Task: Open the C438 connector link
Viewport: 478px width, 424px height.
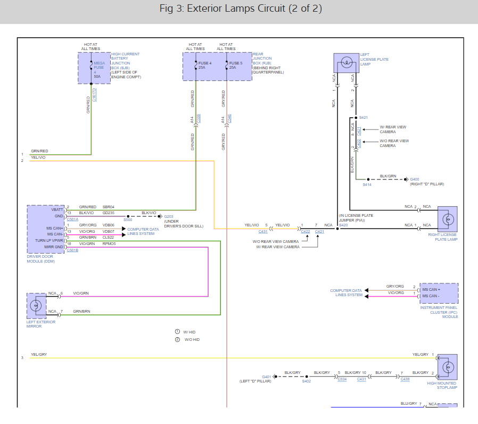Action: point(405,379)
